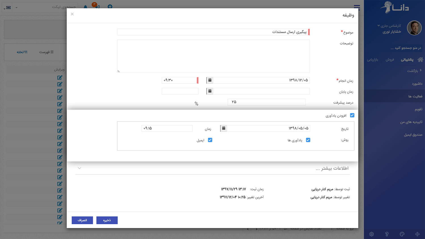Click the انصراف cancel button
Screen dimensions: 425x239
[x=82, y=220]
